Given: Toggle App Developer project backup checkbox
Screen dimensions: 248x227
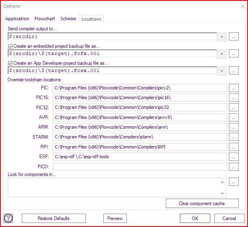Looking at the screenshot, I should click(x=10, y=64).
